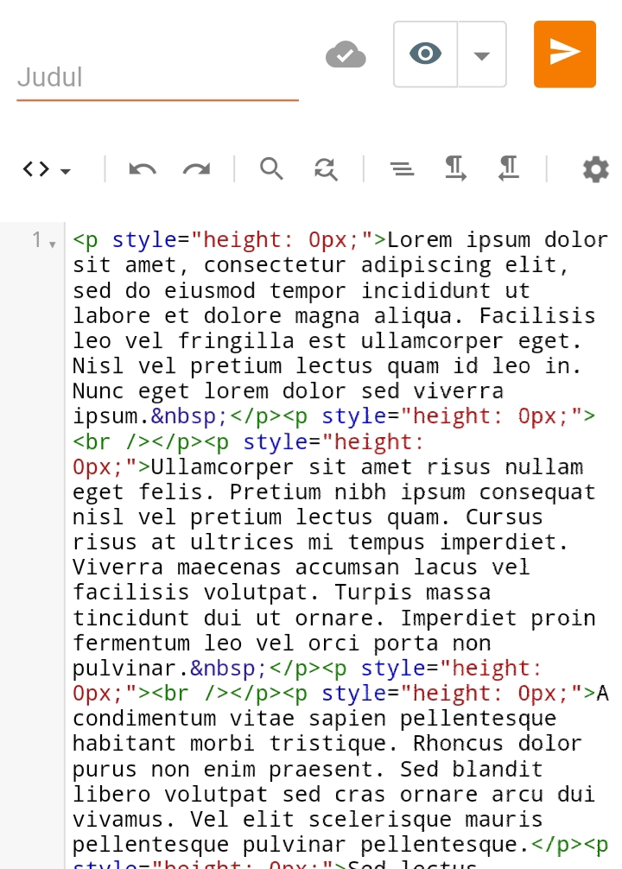Open the HTML view mode dropdown
The height and width of the screenshot is (869, 622).
[x=47, y=169]
